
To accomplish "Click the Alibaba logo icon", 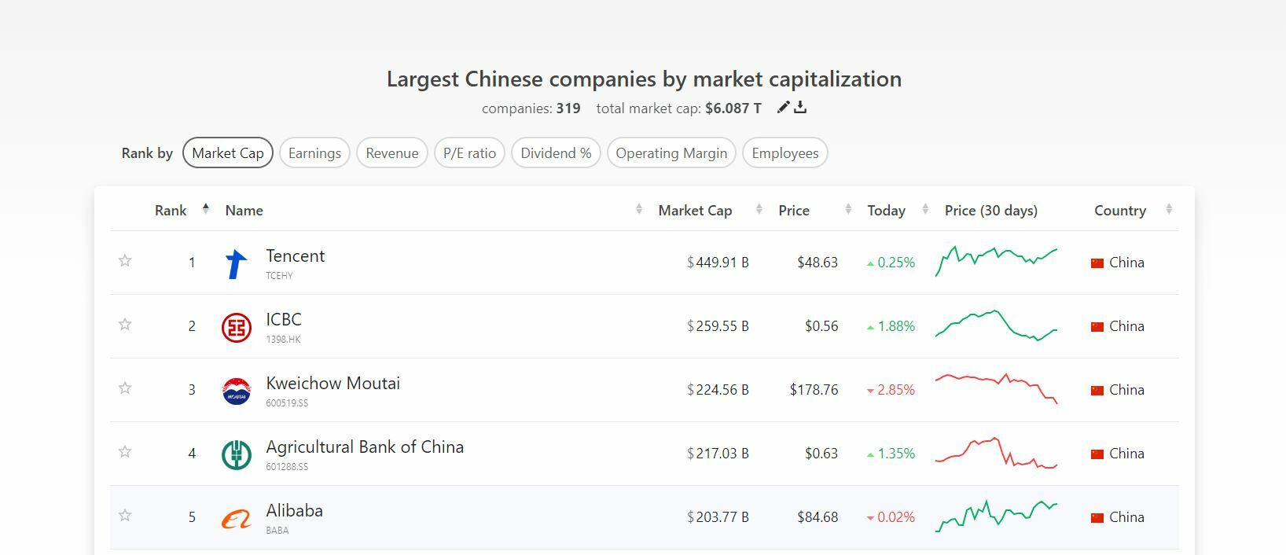I will point(236,518).
